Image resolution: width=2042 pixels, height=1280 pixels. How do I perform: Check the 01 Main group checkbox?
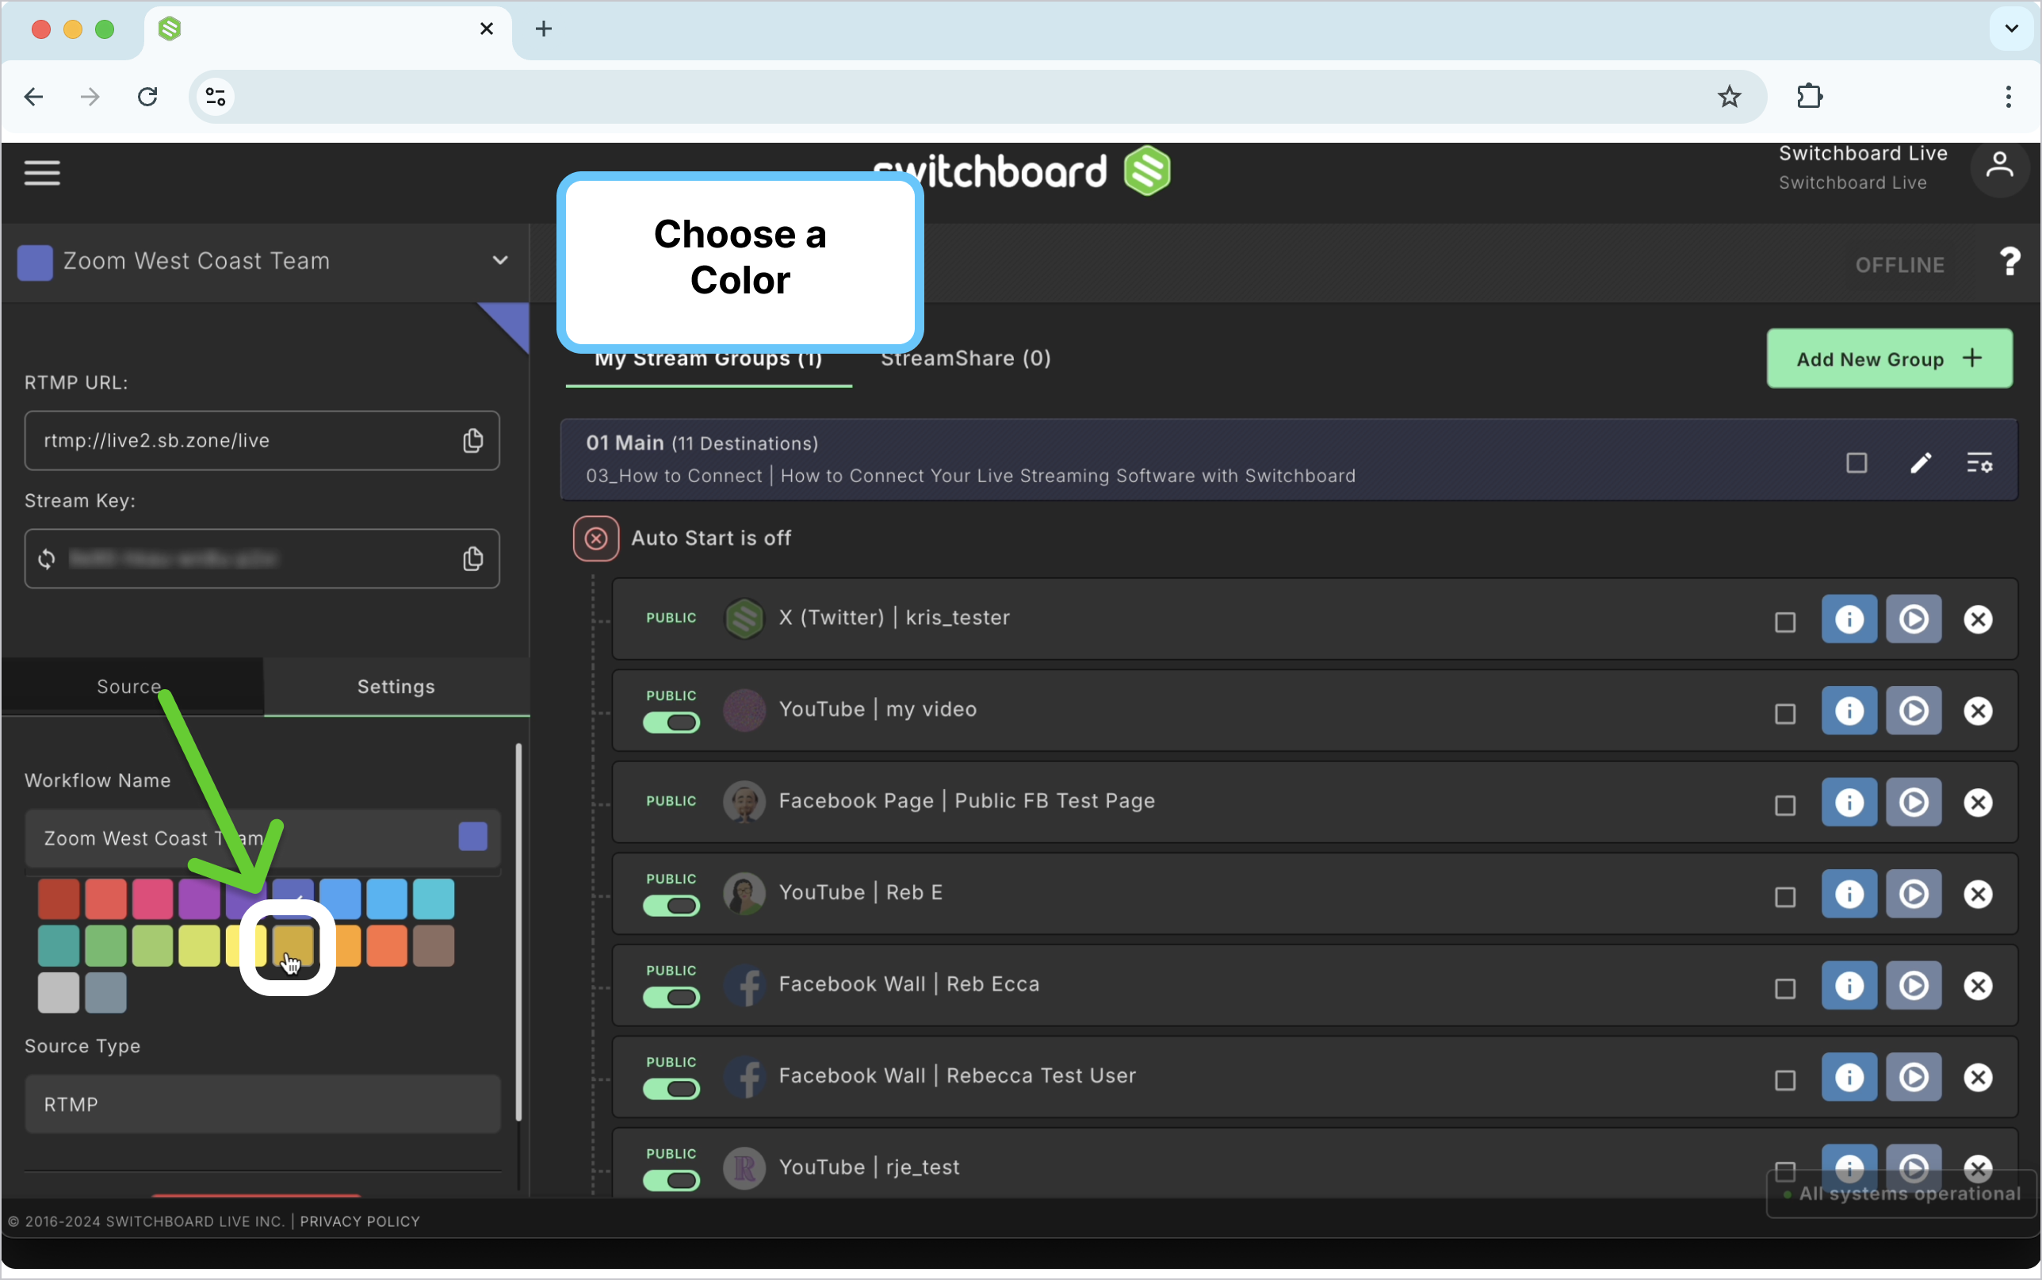coord(1856,463)
